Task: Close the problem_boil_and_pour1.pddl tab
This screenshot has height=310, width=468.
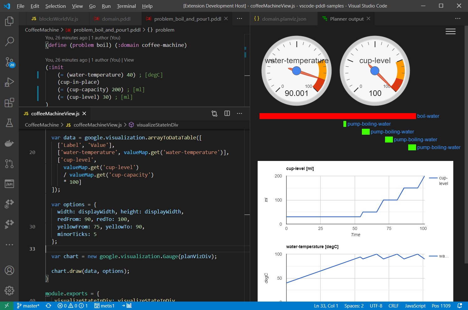Action: 226,19
